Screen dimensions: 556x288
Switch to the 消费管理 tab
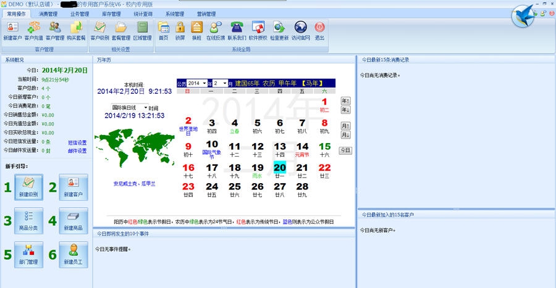coord(48,14)
